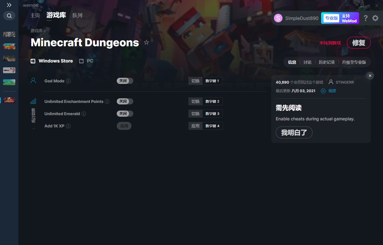Viewport: 383px width, 245px height.
Task: Maximize the WeMod window
Action: [362, 6]
